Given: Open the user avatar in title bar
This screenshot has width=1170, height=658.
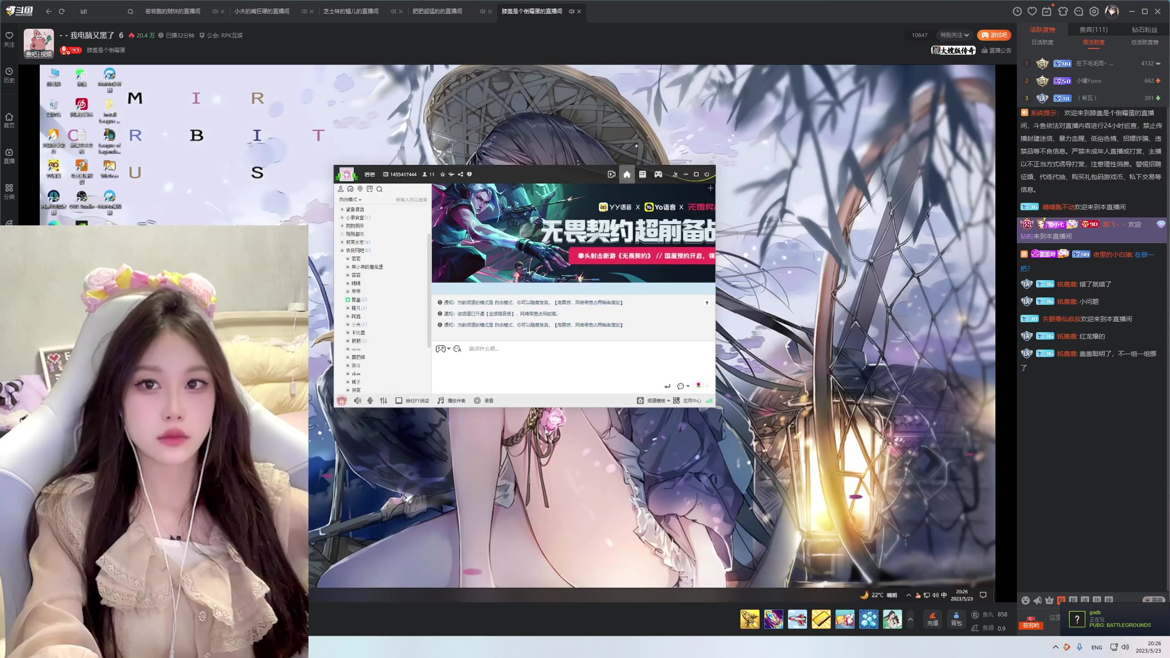Looking at the screenshot, I should [x=1111, y=11].
